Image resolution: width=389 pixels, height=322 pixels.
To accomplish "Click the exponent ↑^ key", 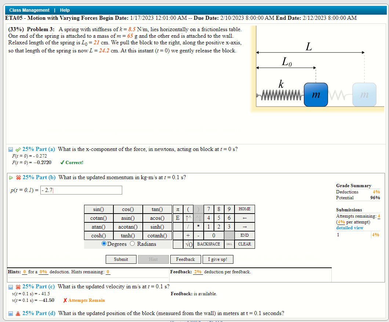I will click(x=188, y=218).
